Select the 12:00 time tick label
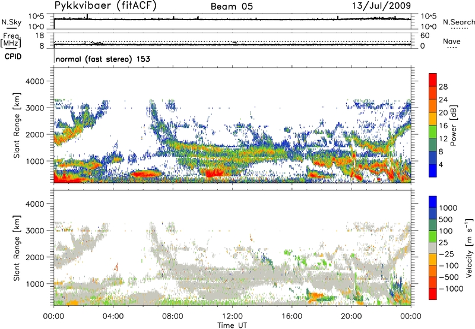This screenshot has height=329, width=475. [x=232, y=317]
